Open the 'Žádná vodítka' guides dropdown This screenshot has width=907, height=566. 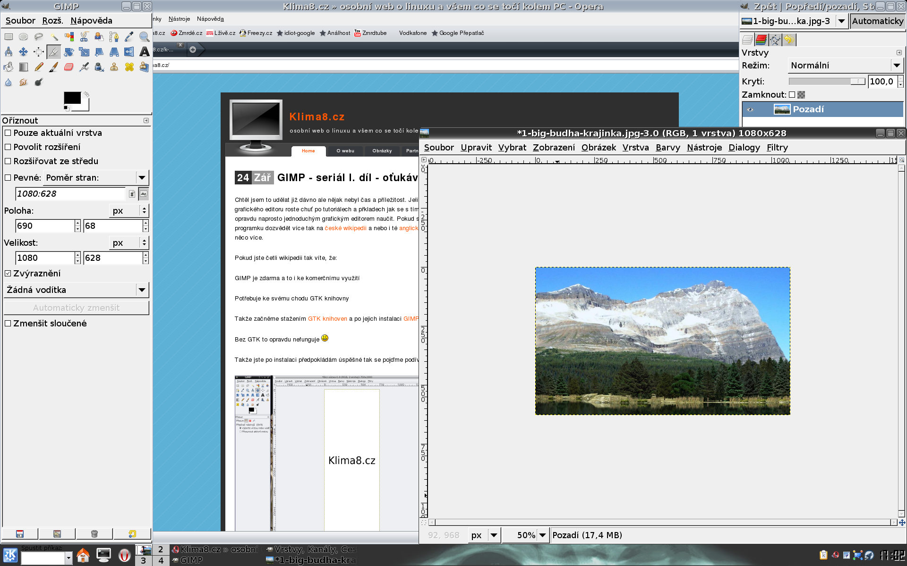pos(76,290)
